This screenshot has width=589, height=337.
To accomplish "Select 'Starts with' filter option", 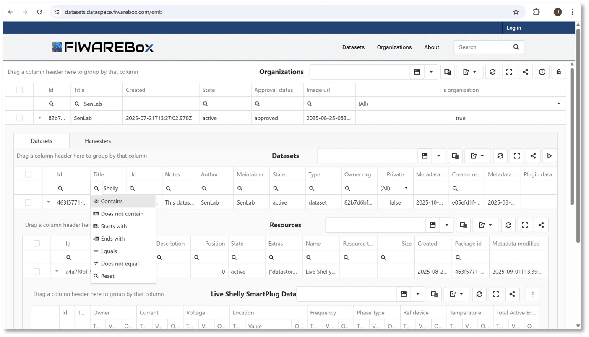I will click(x=114, y=226).
